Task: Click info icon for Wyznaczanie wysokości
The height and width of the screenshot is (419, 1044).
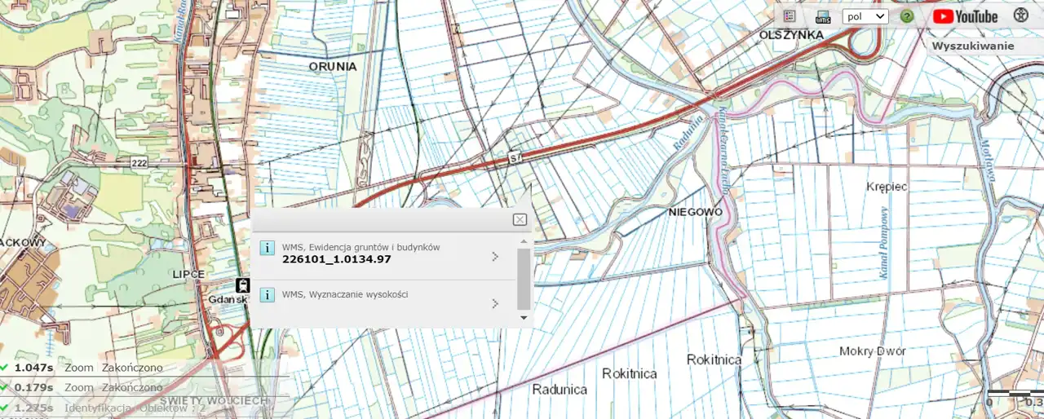Action: tap(267, 294)
